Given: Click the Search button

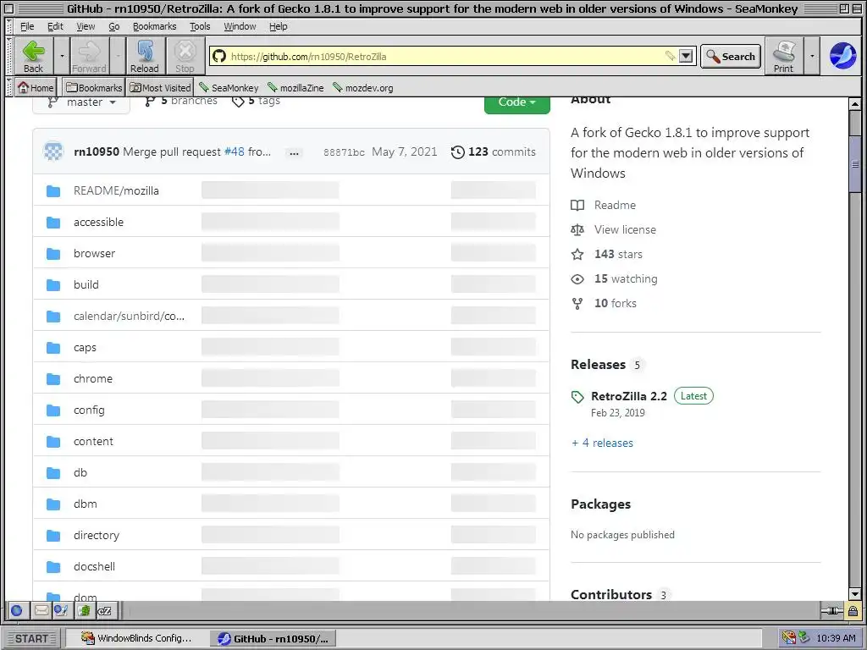Looking at the screenshot, I should pos(731,57).
